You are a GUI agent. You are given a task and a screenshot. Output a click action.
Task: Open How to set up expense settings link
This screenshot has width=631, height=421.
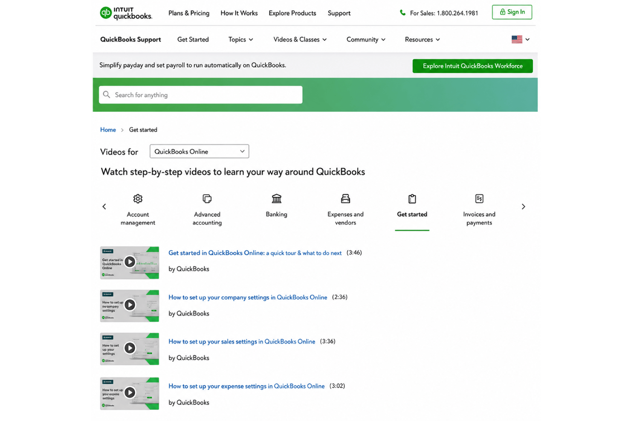(246, 386)
